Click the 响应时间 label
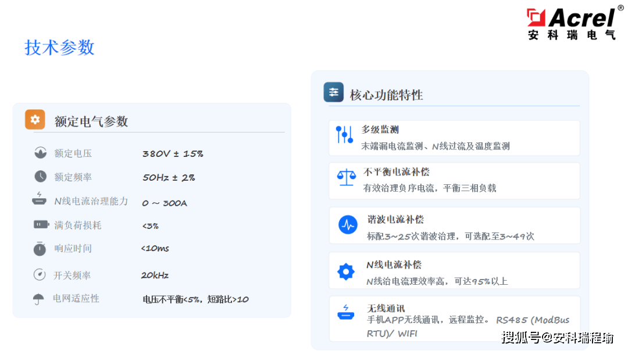 [x=73, y=249]
